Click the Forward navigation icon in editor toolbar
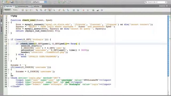 click(x=30, y=10)
